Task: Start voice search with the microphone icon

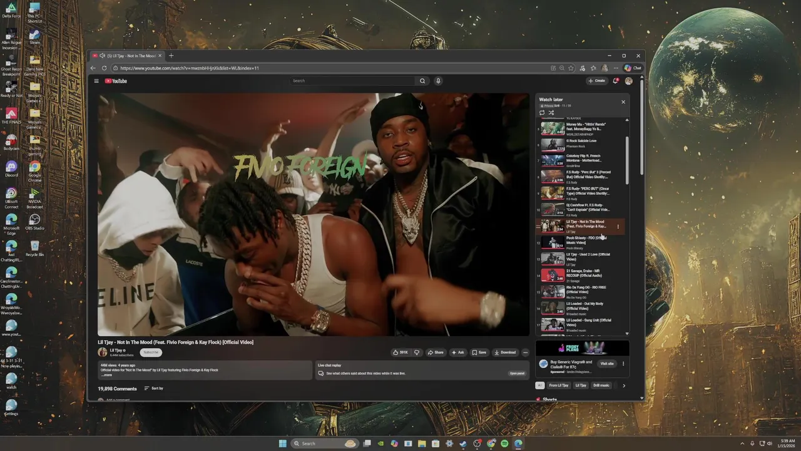Action: point(438,81)
